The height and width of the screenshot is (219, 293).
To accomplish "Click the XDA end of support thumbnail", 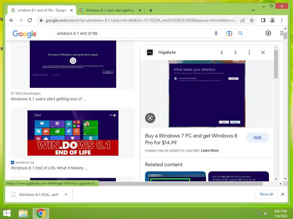I will (x=73, y=64).
